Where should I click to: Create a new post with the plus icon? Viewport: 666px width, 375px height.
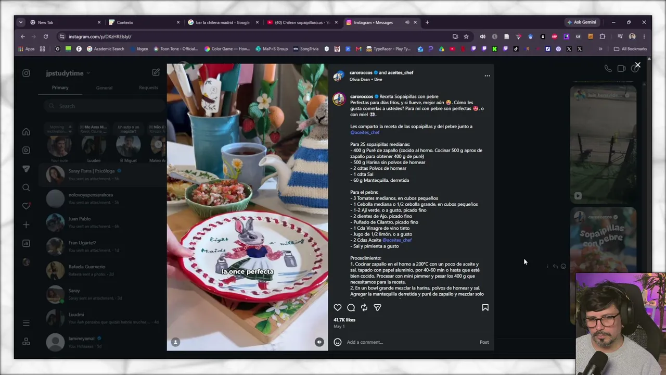click(26, 224)
